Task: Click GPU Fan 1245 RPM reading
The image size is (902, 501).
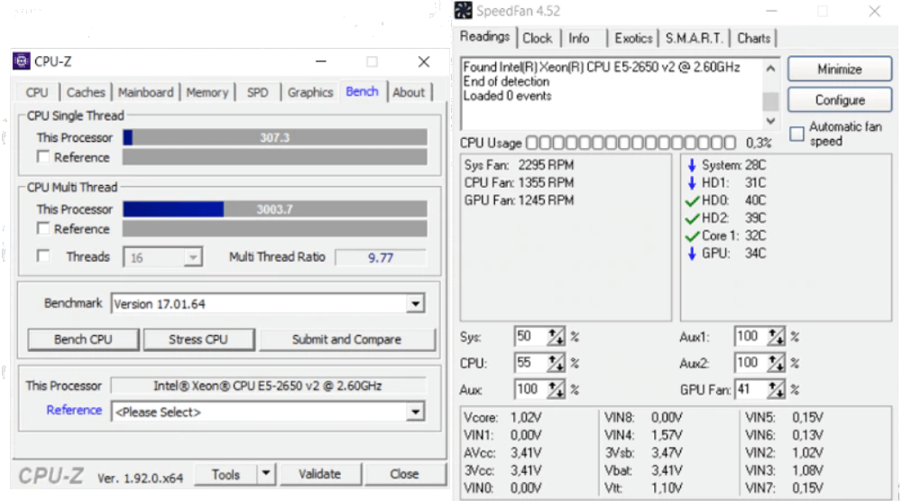Action: pos(519,200)
